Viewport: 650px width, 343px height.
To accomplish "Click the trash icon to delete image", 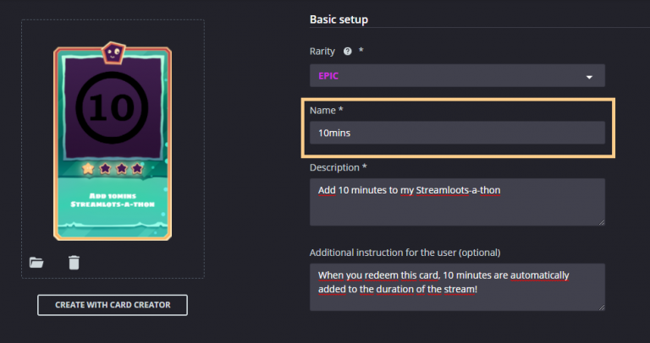I will pos(74,262).
